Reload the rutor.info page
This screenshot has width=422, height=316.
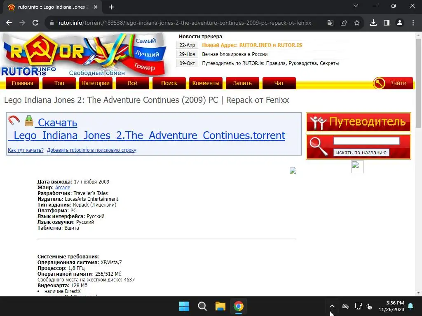click(35, 23)
